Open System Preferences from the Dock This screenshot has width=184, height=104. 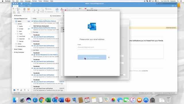click(x=152, y=100)
